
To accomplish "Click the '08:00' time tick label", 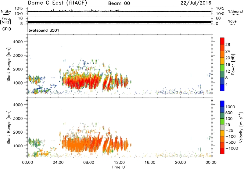I will 89,163.
